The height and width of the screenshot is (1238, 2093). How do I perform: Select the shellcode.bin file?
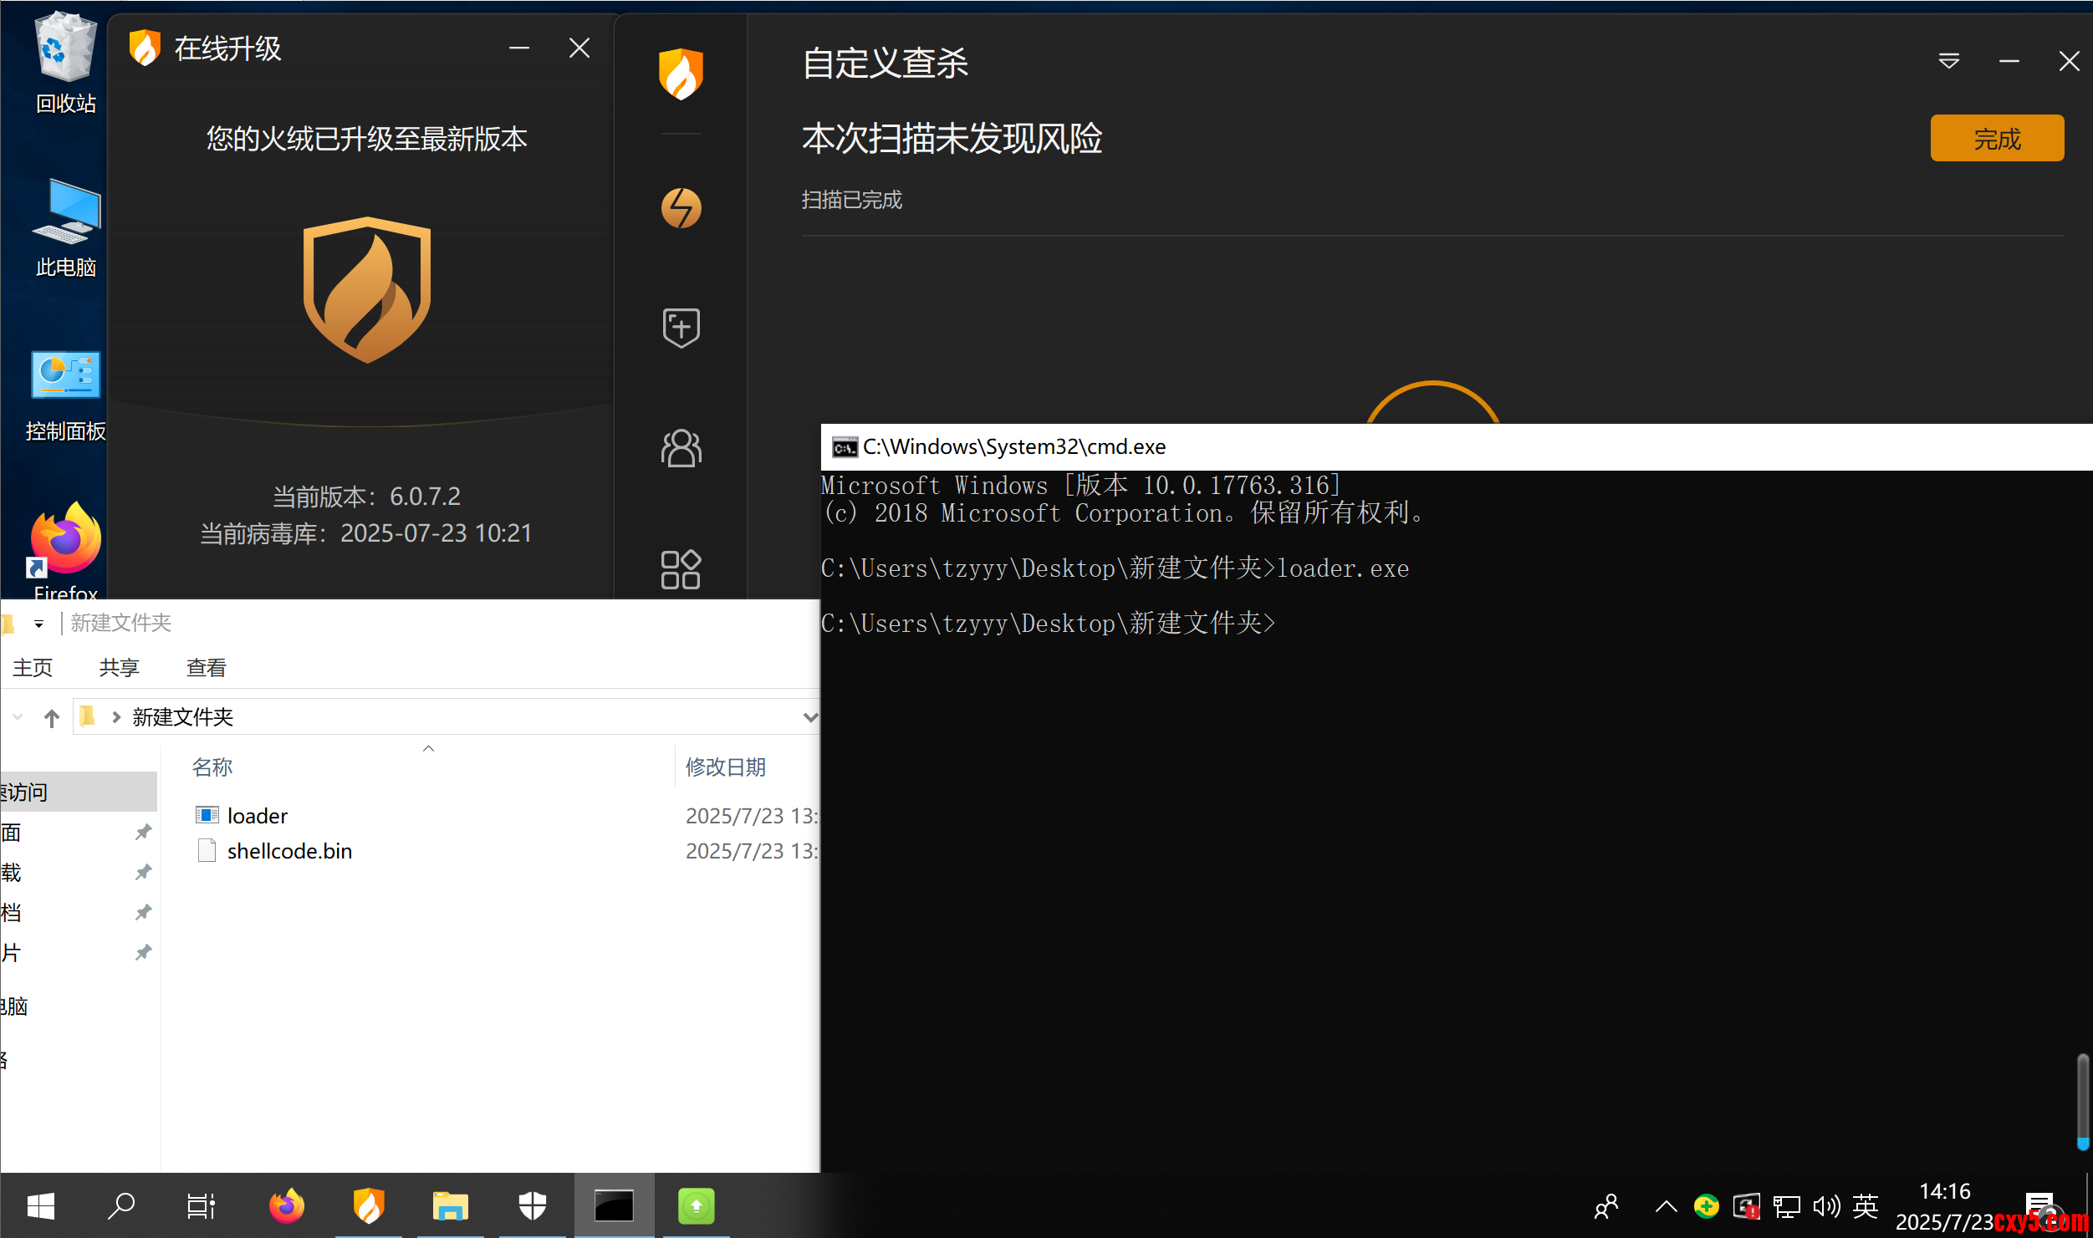[289, 851]
